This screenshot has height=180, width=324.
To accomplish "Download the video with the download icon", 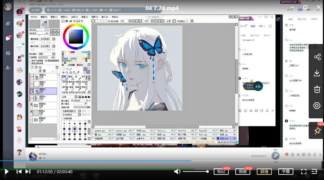I will (x=317, y=73).
